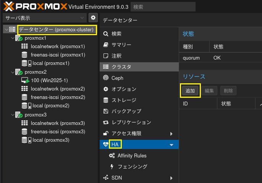Click the floppy disk icon beside バックアップ

tap(105, 111)
